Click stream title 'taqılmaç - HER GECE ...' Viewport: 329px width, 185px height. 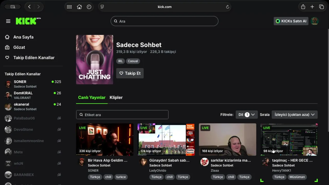coord(292,160)
